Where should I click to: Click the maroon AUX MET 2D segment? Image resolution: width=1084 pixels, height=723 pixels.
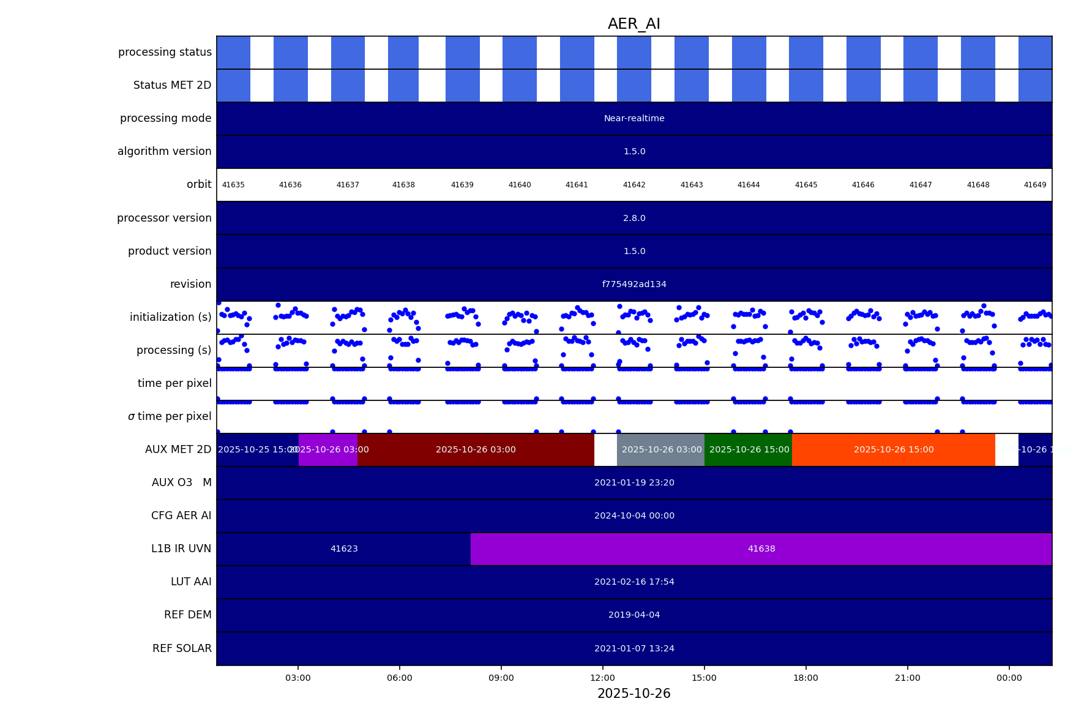coord(476,450)
